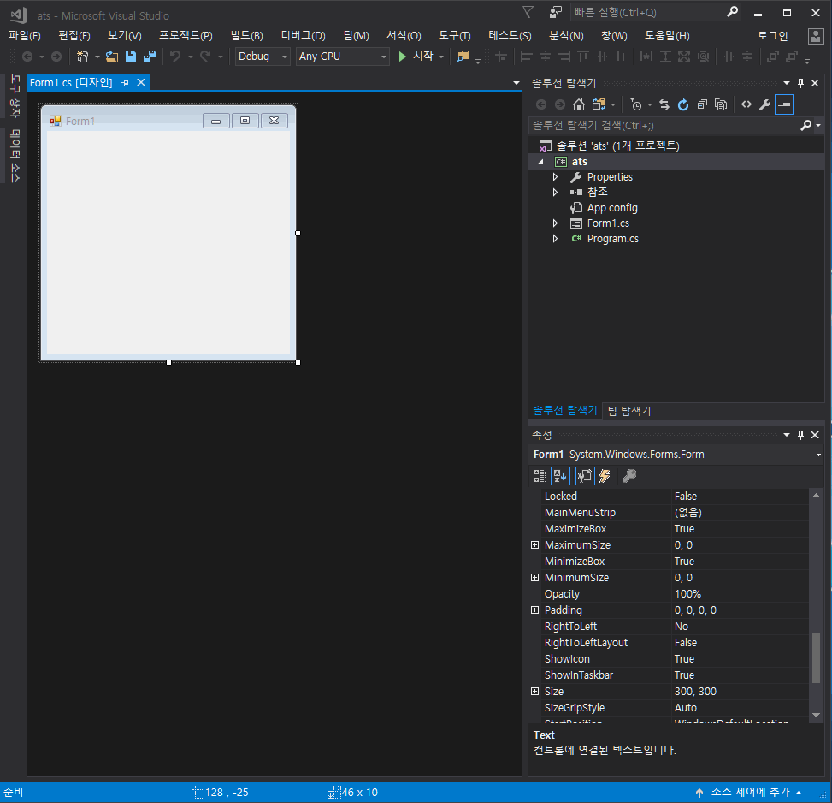Click the Home icon in Solution Explorer
Viewport: 832px width, 803px height.
579,104
